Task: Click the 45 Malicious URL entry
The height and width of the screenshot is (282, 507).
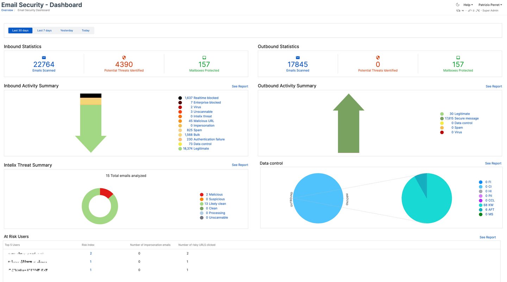Action: (x=201, y=121)
